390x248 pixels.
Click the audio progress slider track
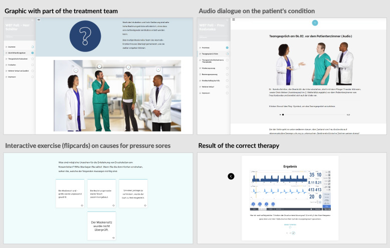coord(313,114)
